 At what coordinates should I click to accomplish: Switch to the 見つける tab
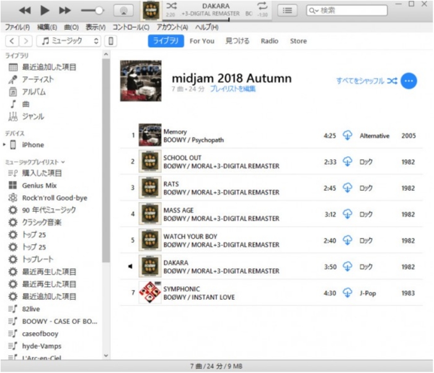pos(237,41)
